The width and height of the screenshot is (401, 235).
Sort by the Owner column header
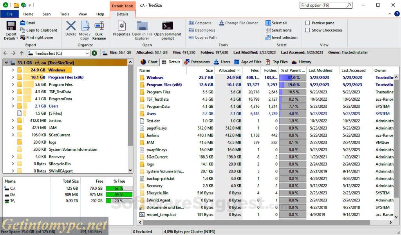coord(383,70)
